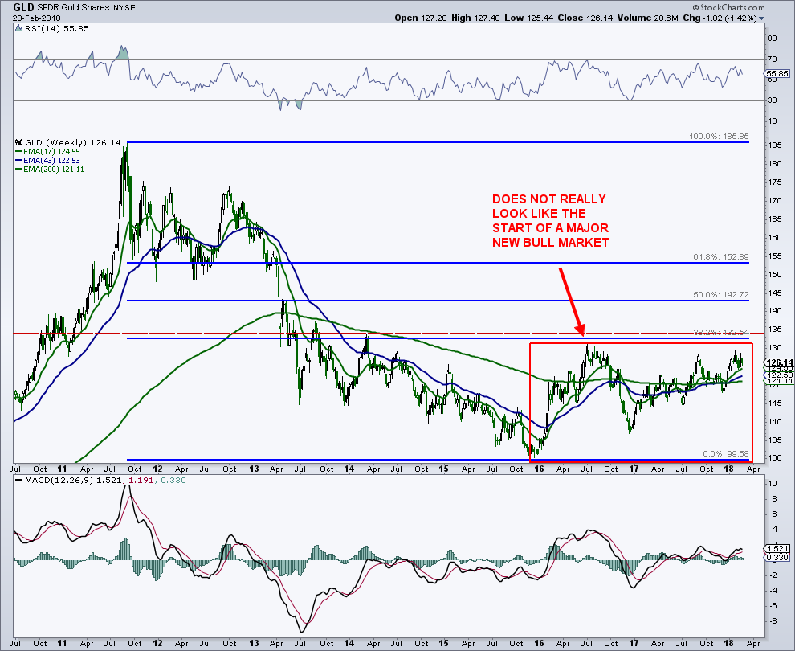Click the 'Close 126.14' header value
Viewport: 795px width, 651px height.
click(x=585, y=18)
